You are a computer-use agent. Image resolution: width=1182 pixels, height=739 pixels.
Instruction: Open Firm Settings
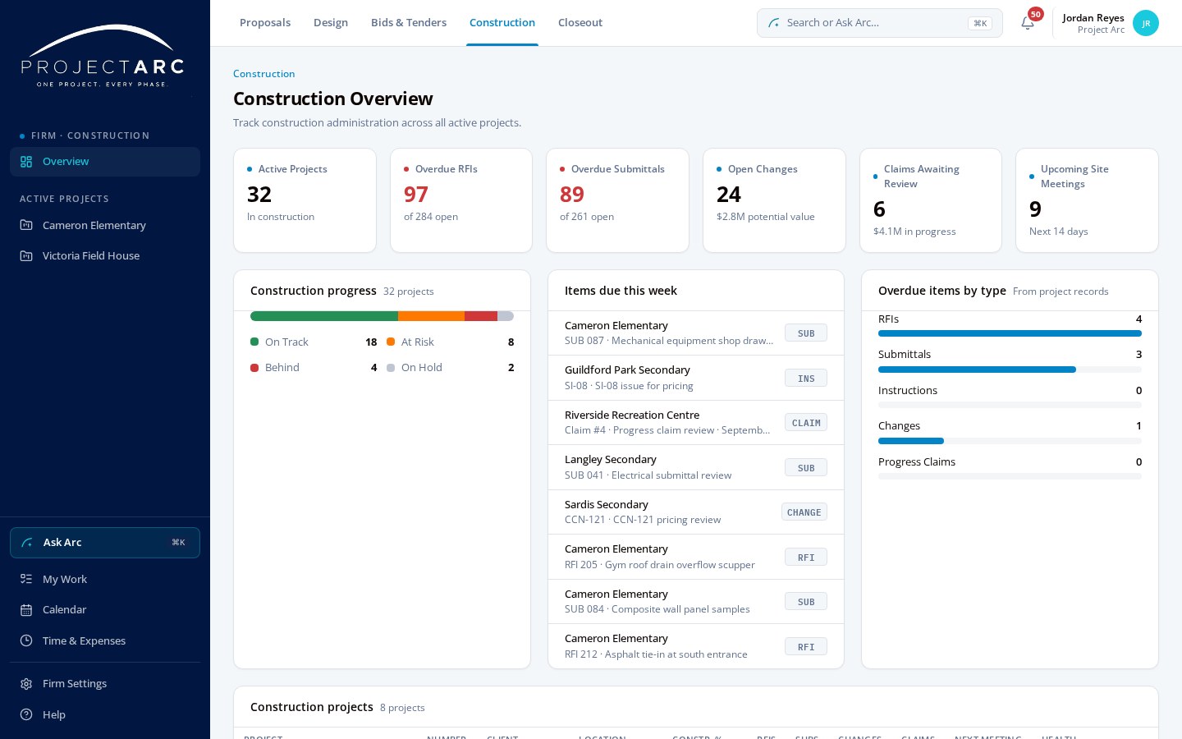click(105, 684)
